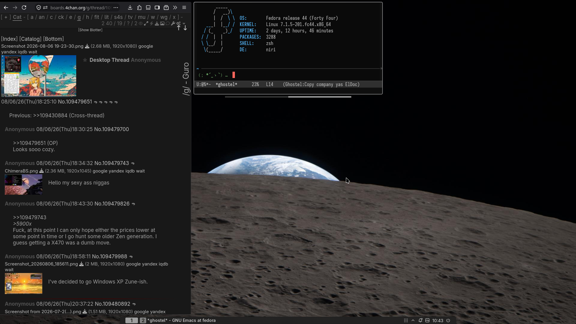Go to the /tv/ board

[x=130, y=17]
